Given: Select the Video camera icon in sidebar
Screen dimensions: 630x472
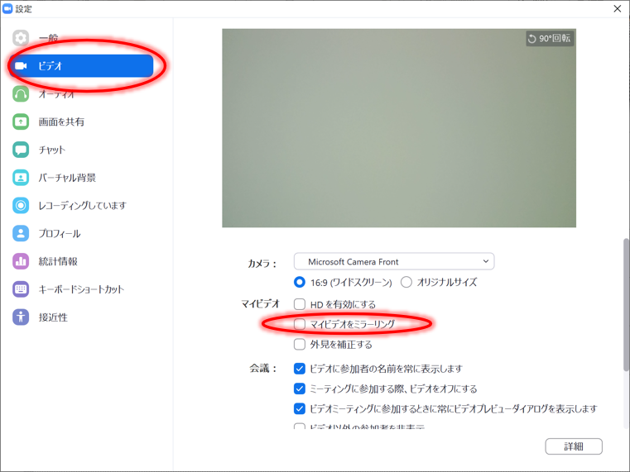Looking at the screenshot, I should click(22, 66).
